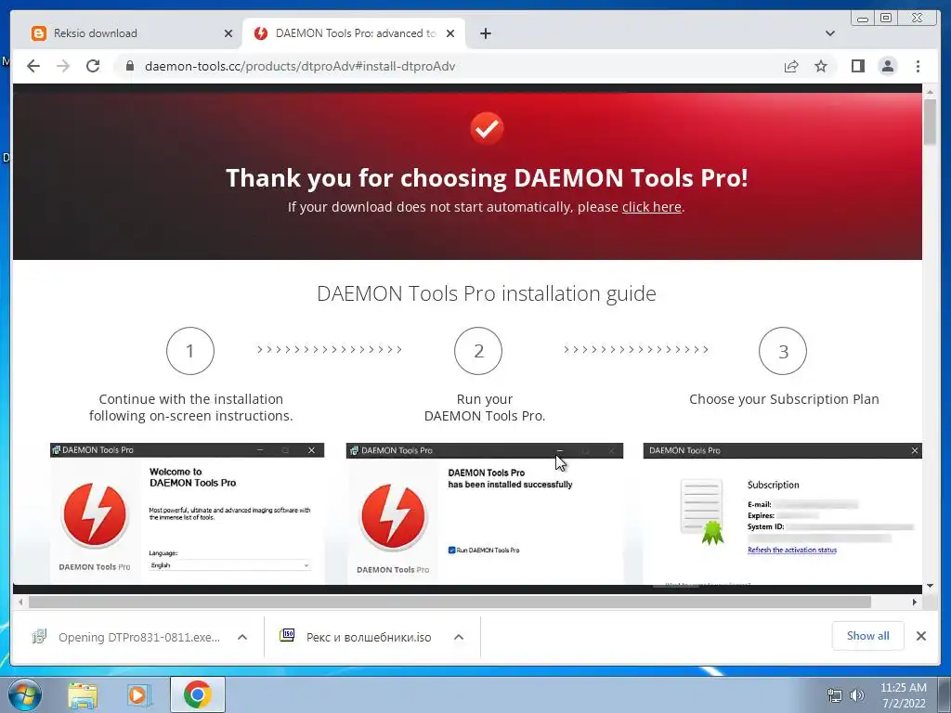Click the Chrome taskbar icon
951x713 pixels.
[x=198, y=694]
